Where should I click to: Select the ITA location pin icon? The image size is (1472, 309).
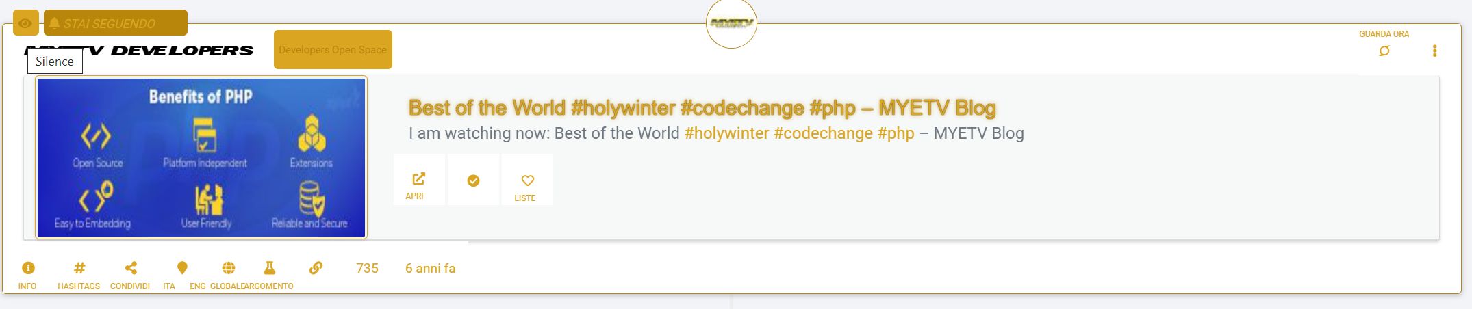coord(182,267)
